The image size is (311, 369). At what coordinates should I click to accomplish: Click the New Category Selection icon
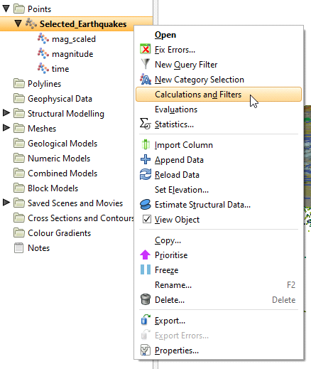click(146, 79)
